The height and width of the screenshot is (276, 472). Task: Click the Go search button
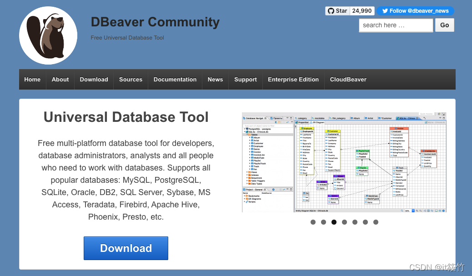[x=445, y=25]
